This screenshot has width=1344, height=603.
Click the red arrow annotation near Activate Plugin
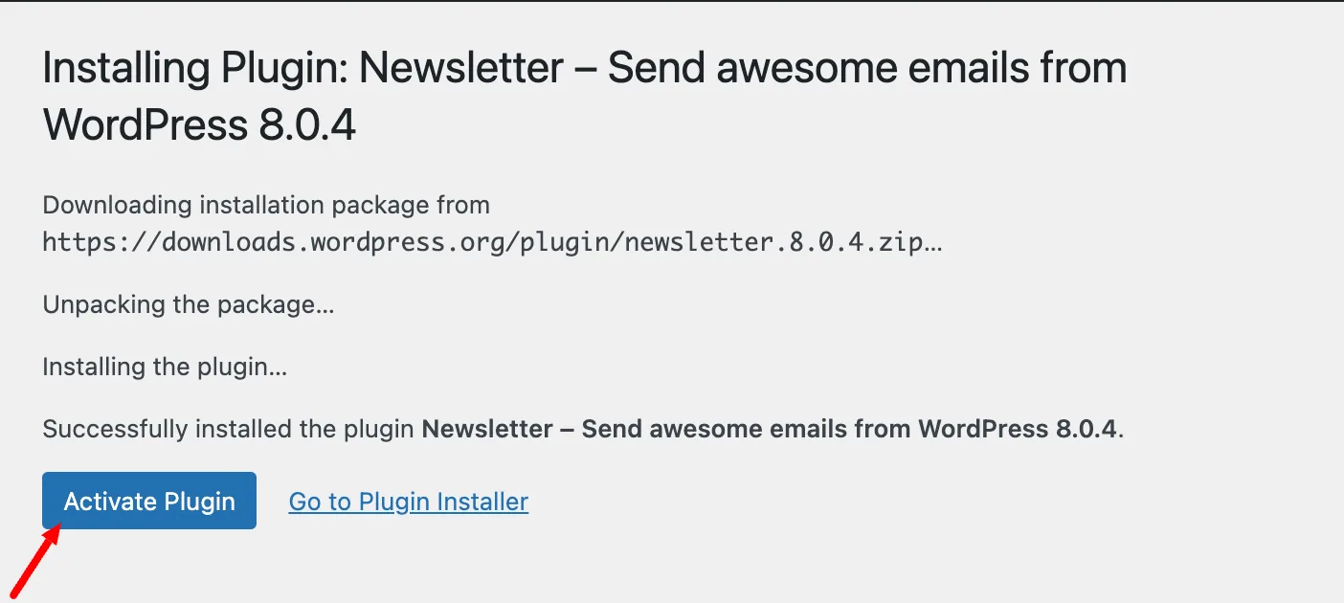[x=34, y=562]
